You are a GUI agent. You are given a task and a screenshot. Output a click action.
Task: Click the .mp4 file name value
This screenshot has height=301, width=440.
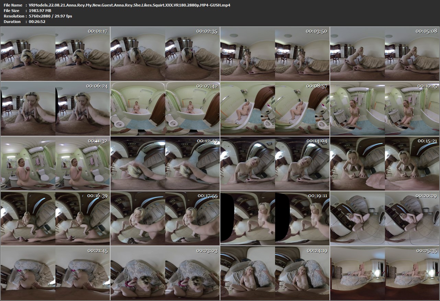130,5
